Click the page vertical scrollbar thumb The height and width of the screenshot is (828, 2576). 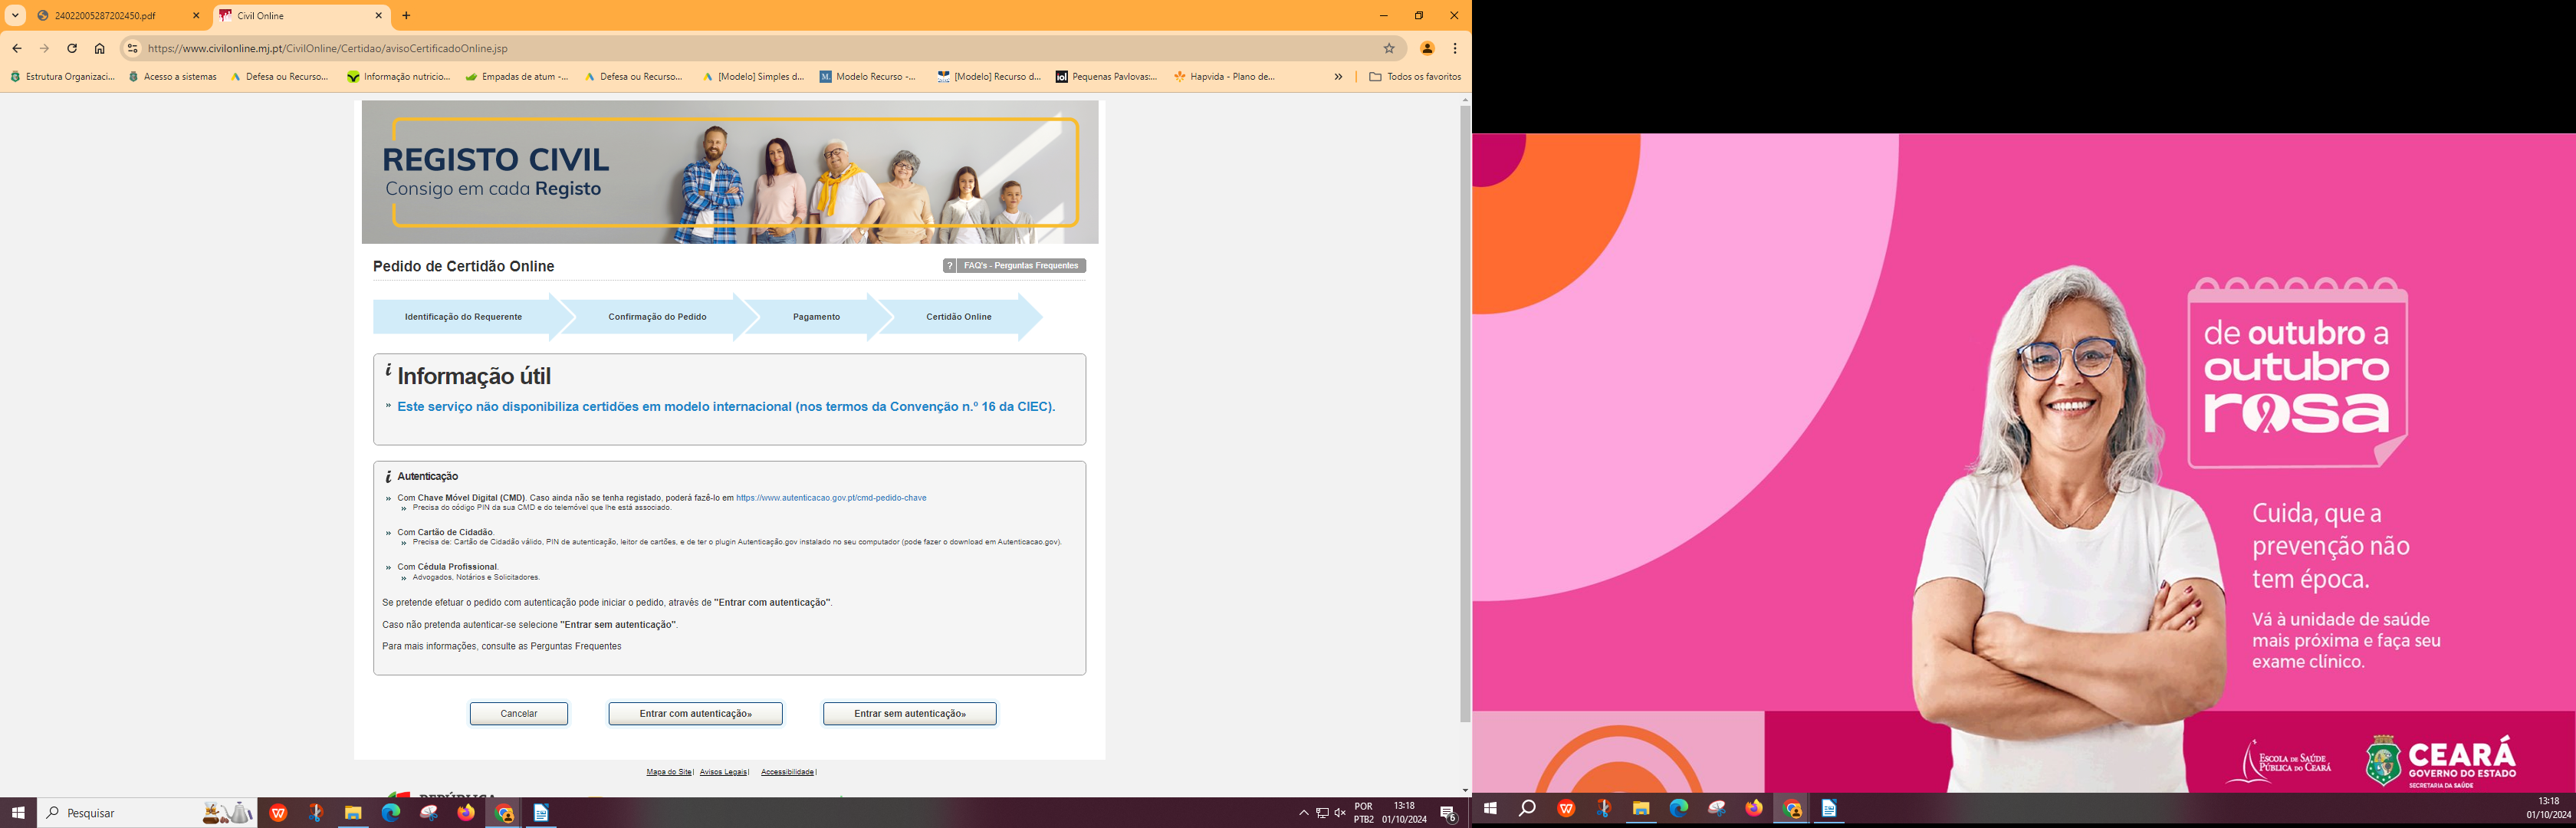click(x=1465, y=414)
